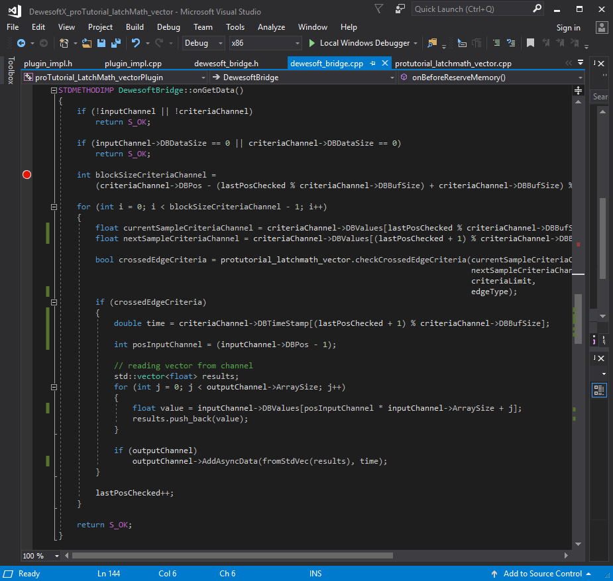This screenshot has width=613, height=581.
Task: Click the next bookmark icon
Action: click(x=560, y=43)
